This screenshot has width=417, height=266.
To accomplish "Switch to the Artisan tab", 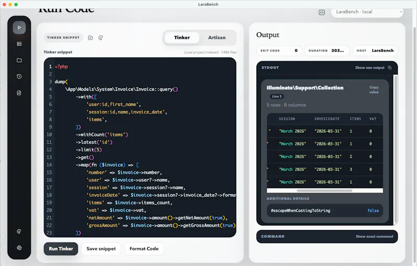I will pos(217,37).
